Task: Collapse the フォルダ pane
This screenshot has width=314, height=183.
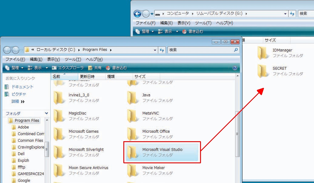Action: pyautogui.click(x=46, y=113)
